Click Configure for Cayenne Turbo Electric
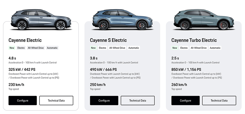 (185, 100)
